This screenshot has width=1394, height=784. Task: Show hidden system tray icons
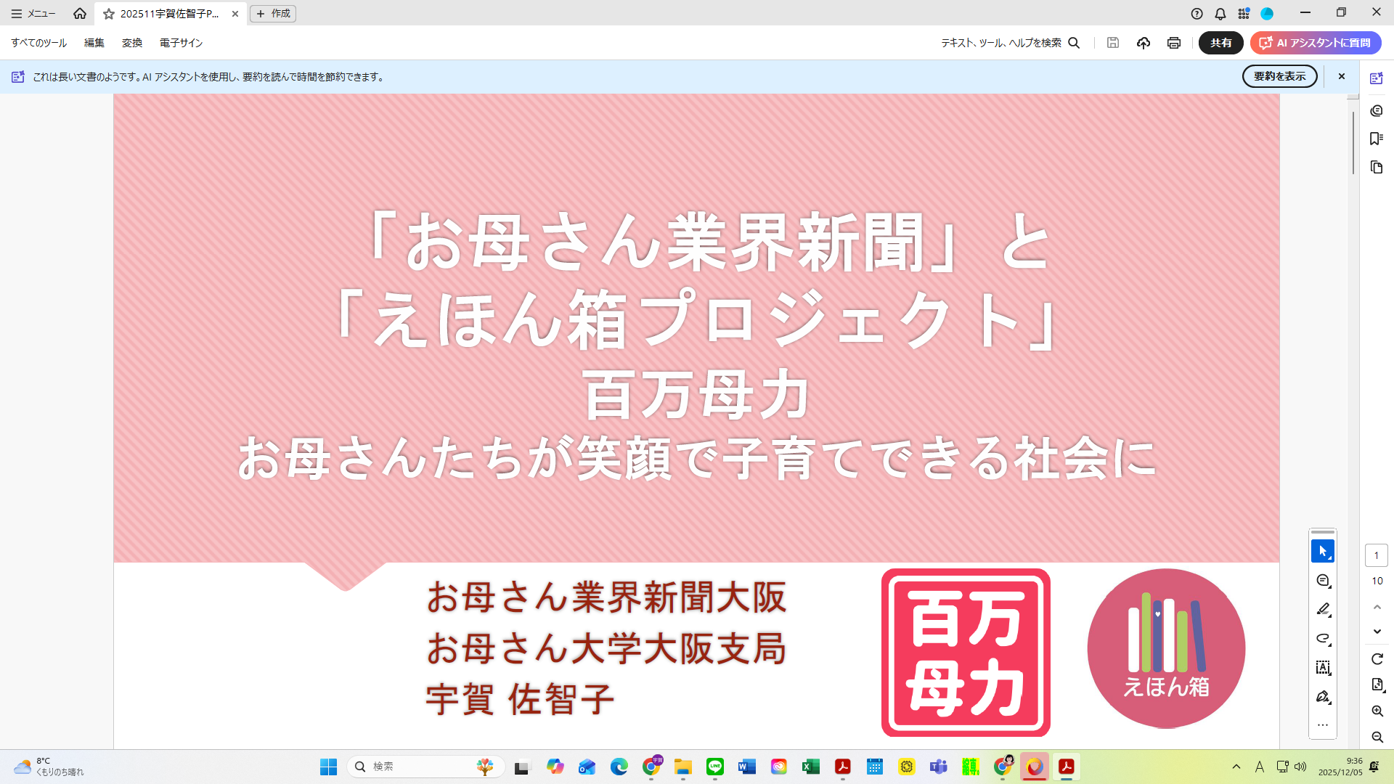[1236, 767]
